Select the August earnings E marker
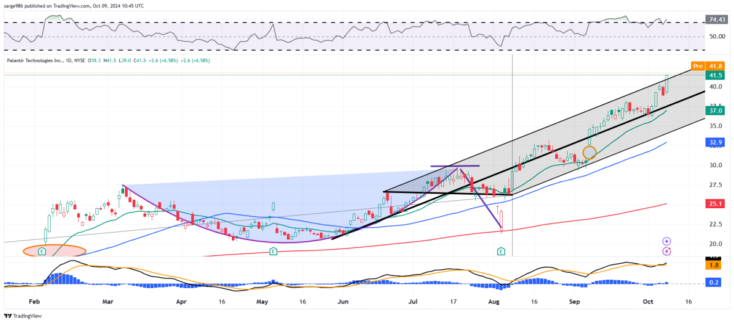 click(501, 251)
